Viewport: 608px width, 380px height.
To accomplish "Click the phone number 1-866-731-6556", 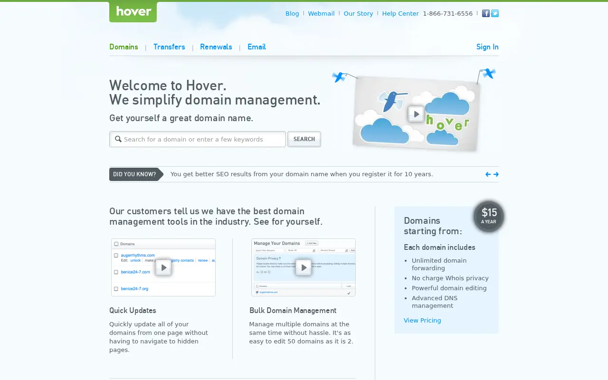I will (x=447, y=13).
